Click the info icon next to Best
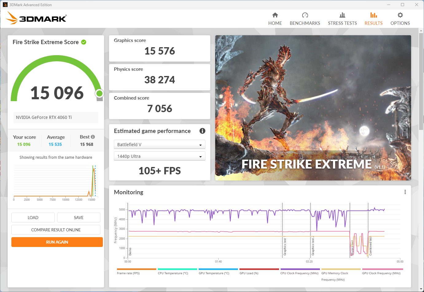This screenshot has width=424, height=292. 93,137
